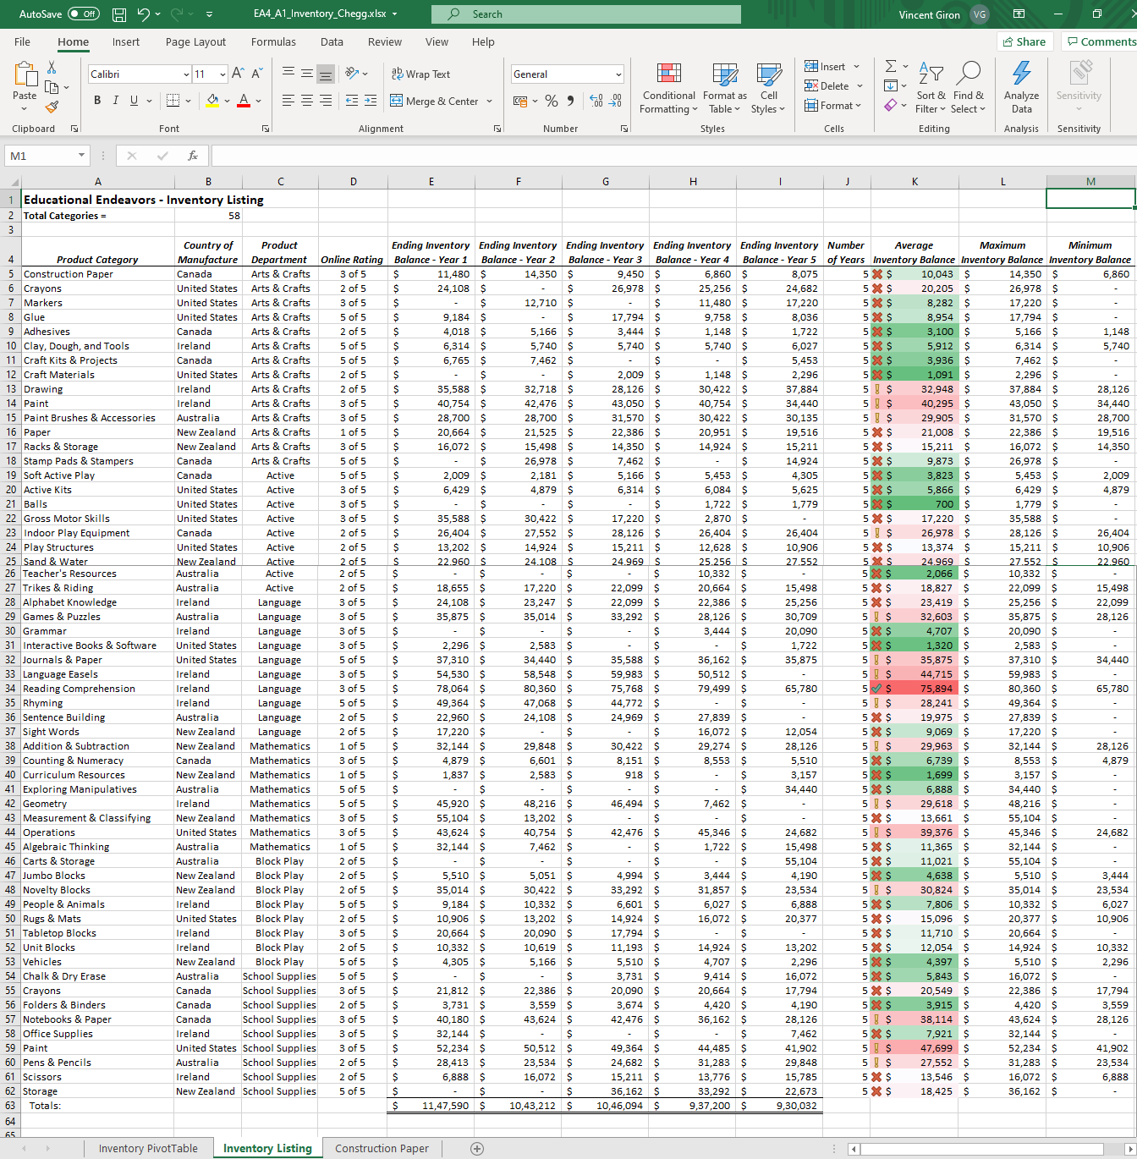The width and height of the screenshot is (1137, 1159).
Task: Click the Format button in Cells group
Action: pyautogui.click(x=833, y=106)
